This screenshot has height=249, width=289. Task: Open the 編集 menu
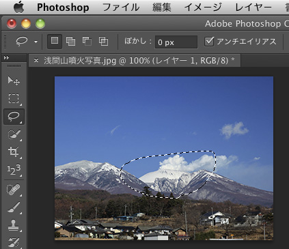[x=162, y=8]
